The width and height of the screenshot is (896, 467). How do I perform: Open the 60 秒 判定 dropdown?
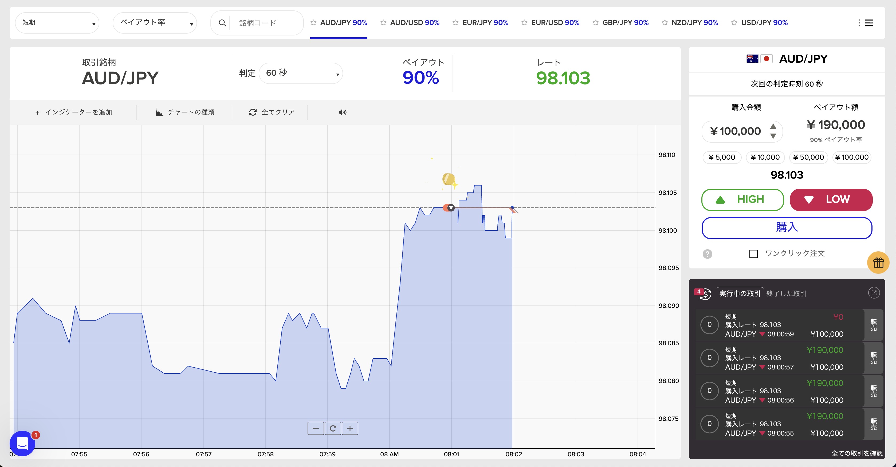[x=301, y=73]
